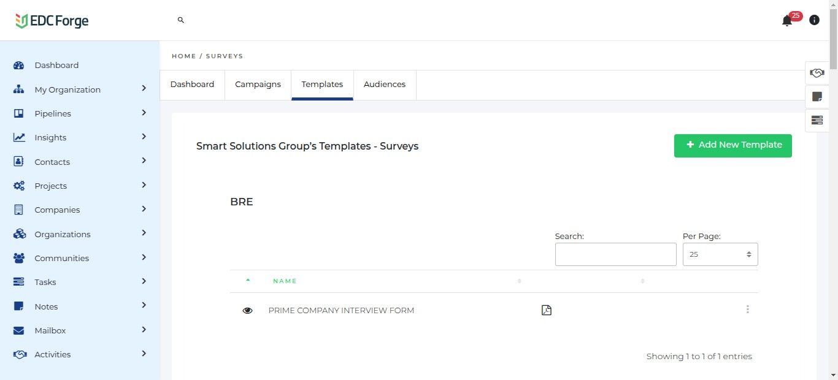Switch to the Dashboard tab
This screenshot has width=838, height=380.
(x=192, y=85)
